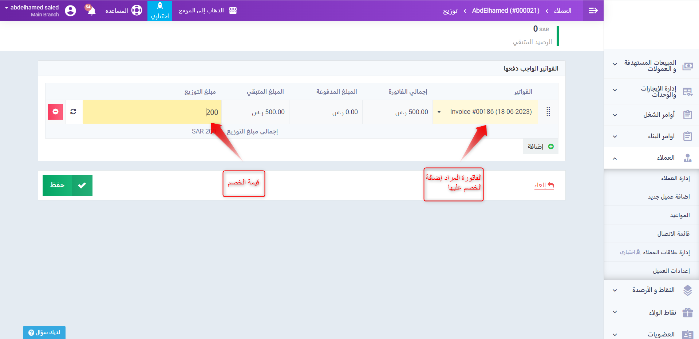Click the user profile avatar icon
This screenshot has height=339, width=699.
tap(71, 11)
